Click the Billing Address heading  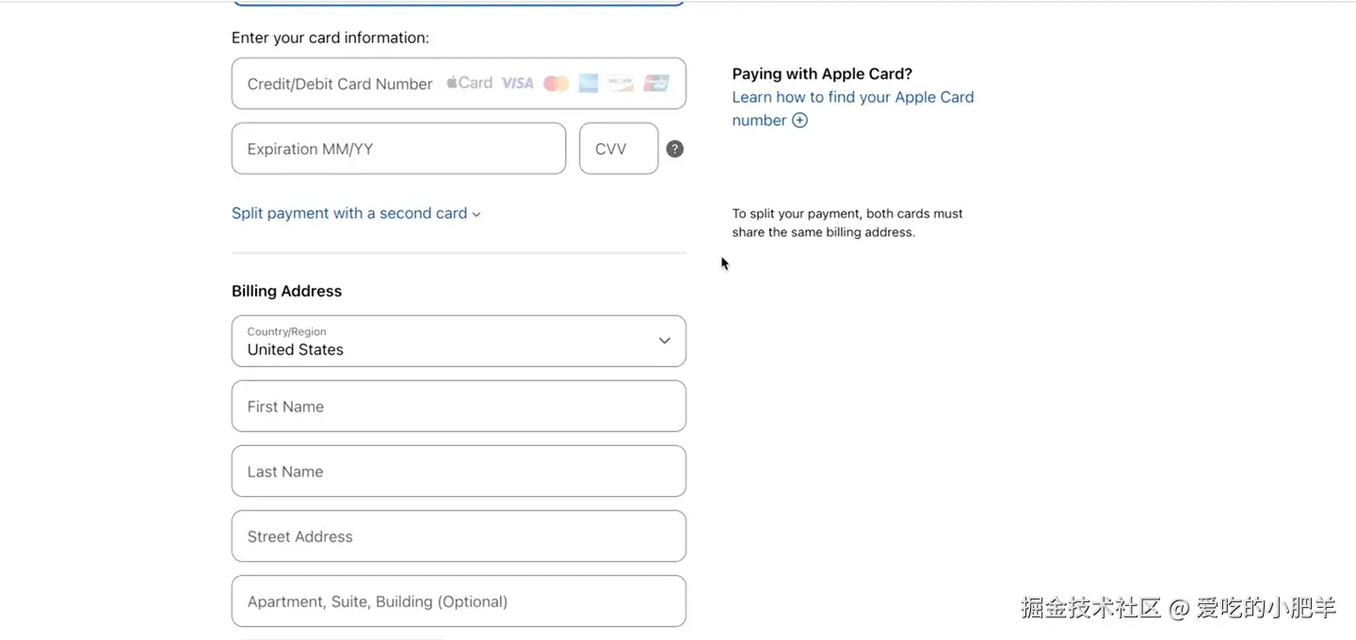click(286, 292)
